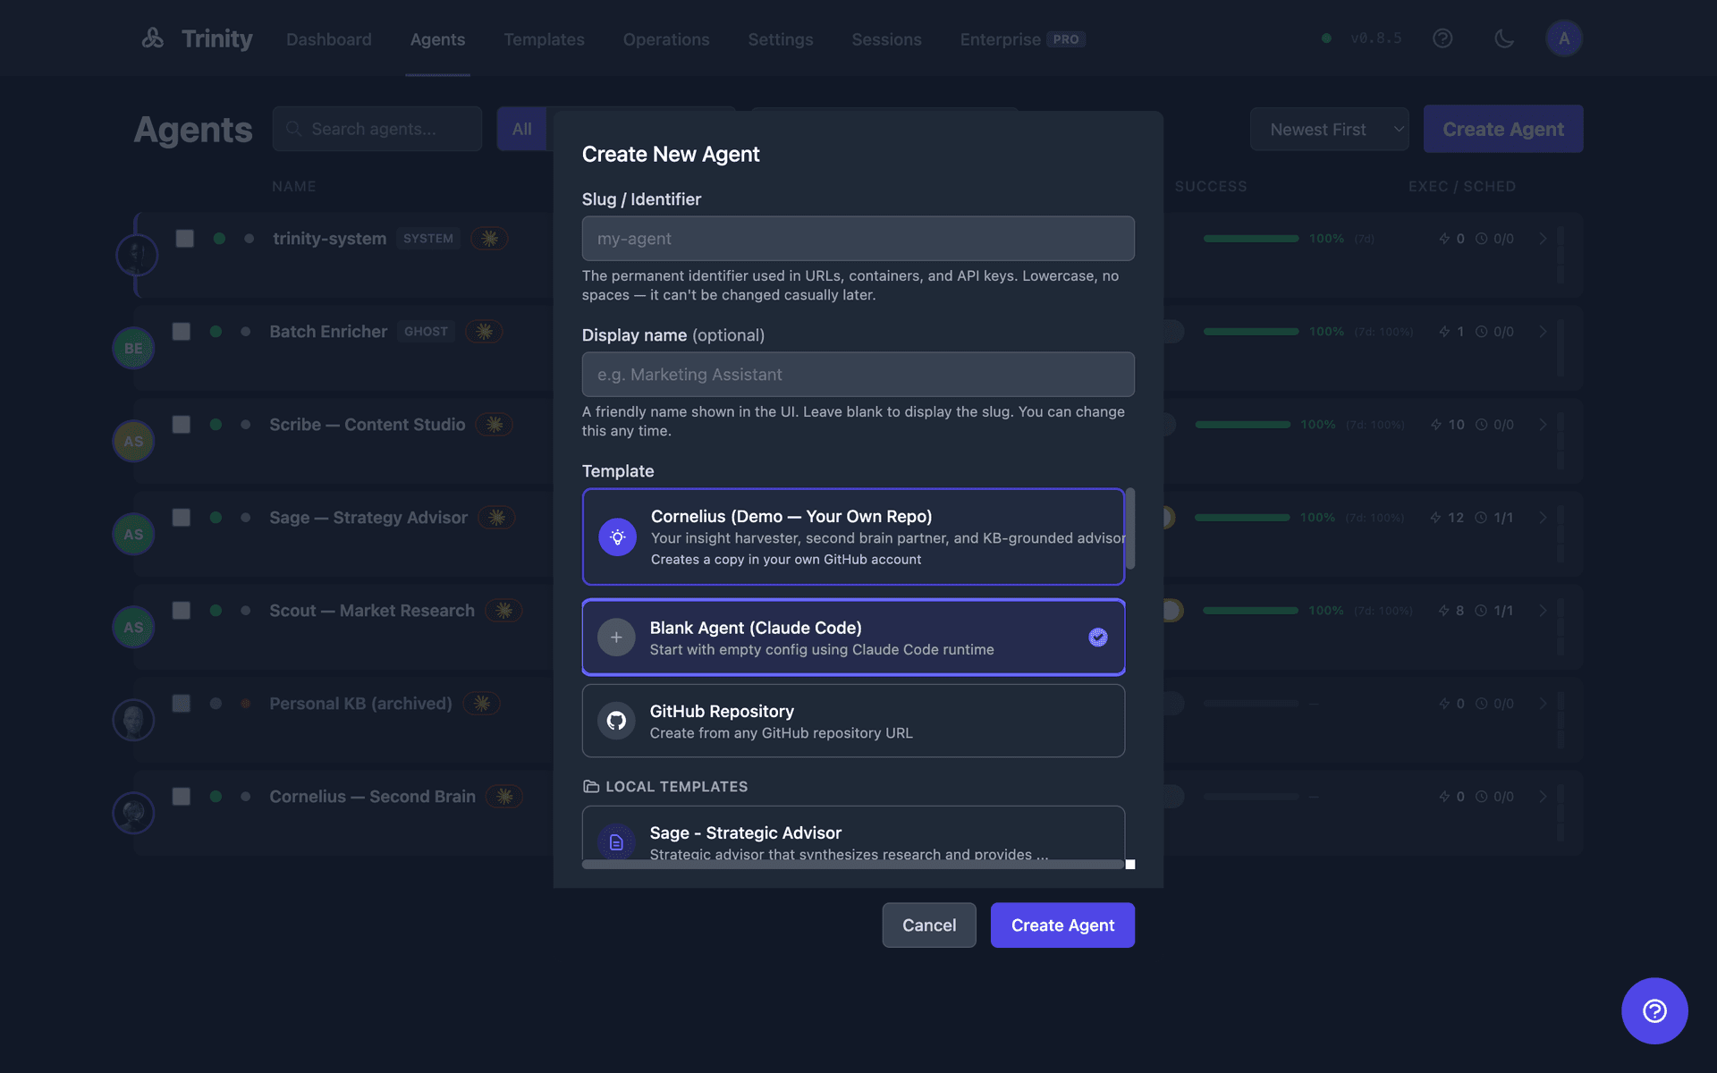The image size is (1717, 1073).
Task: Click the schedule clock icon on Scout row
Action: pos(1481,611)
